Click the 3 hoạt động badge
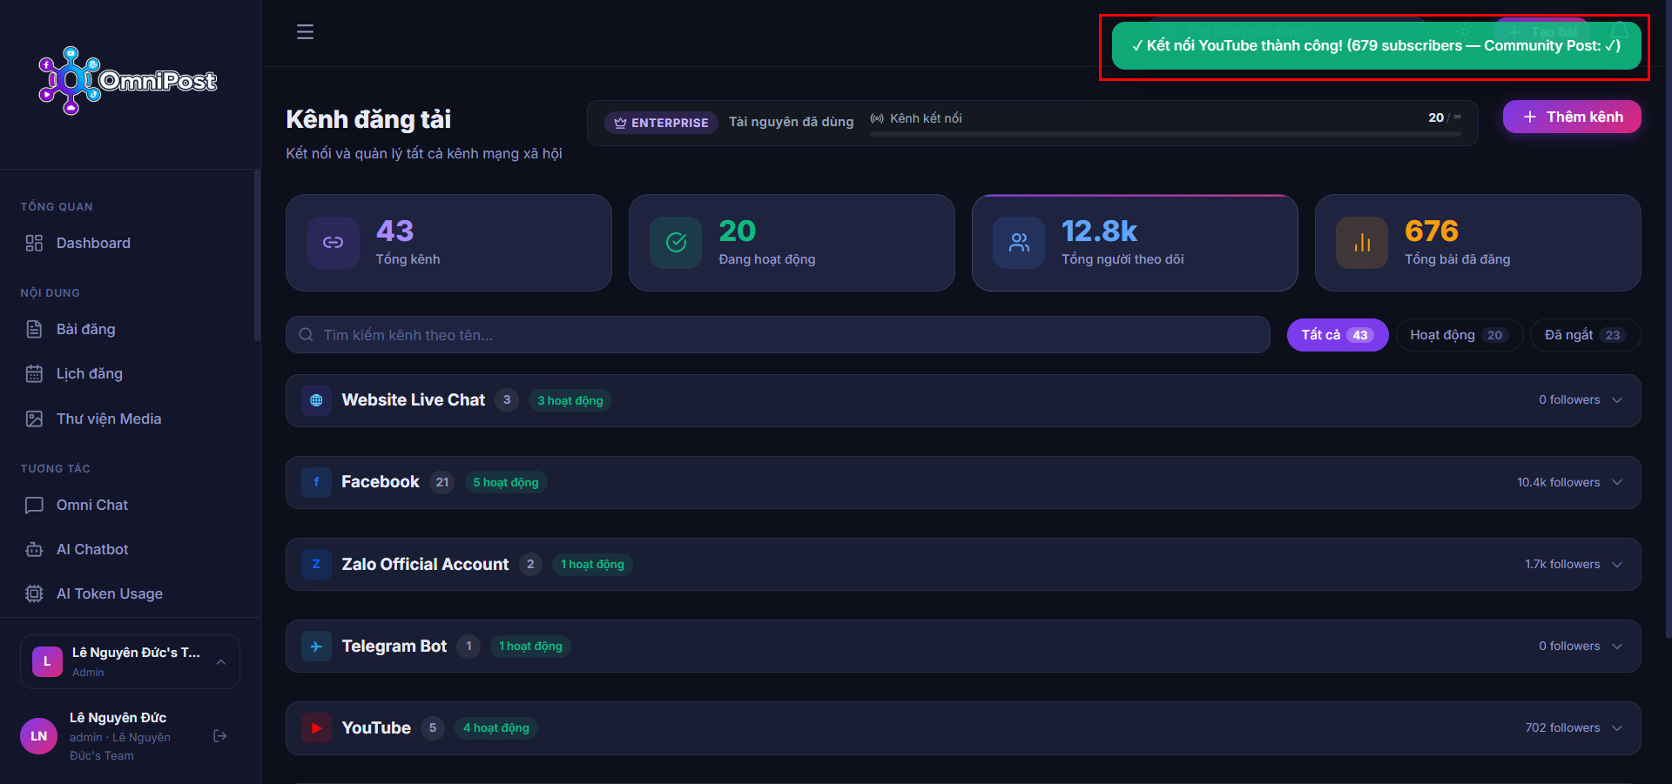 570,400
